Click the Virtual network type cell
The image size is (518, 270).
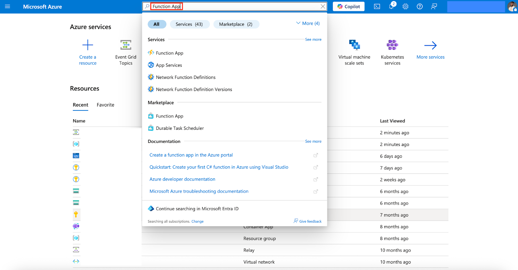click(x=259, y=262)
